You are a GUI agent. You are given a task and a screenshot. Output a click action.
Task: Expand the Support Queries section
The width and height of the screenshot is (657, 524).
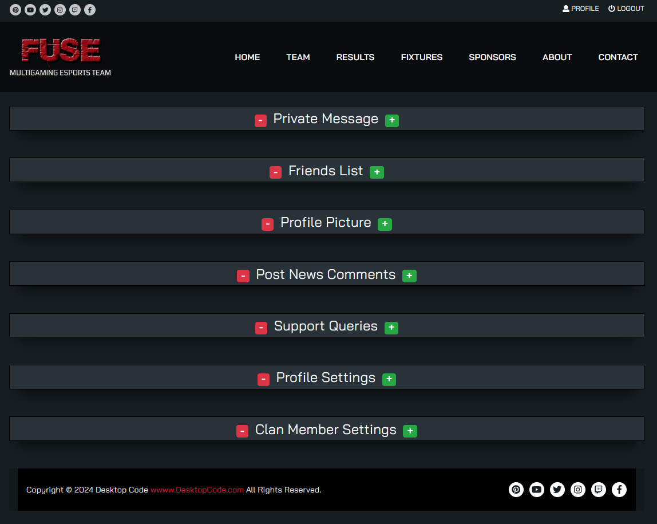pos(391,328)
